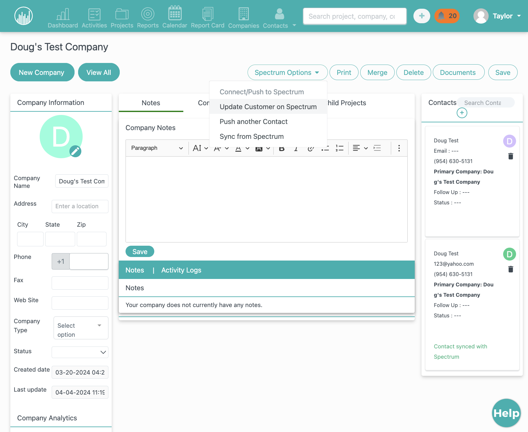Select Connect/Push to Spectrum
528x432 pixels.
point(262,92)
